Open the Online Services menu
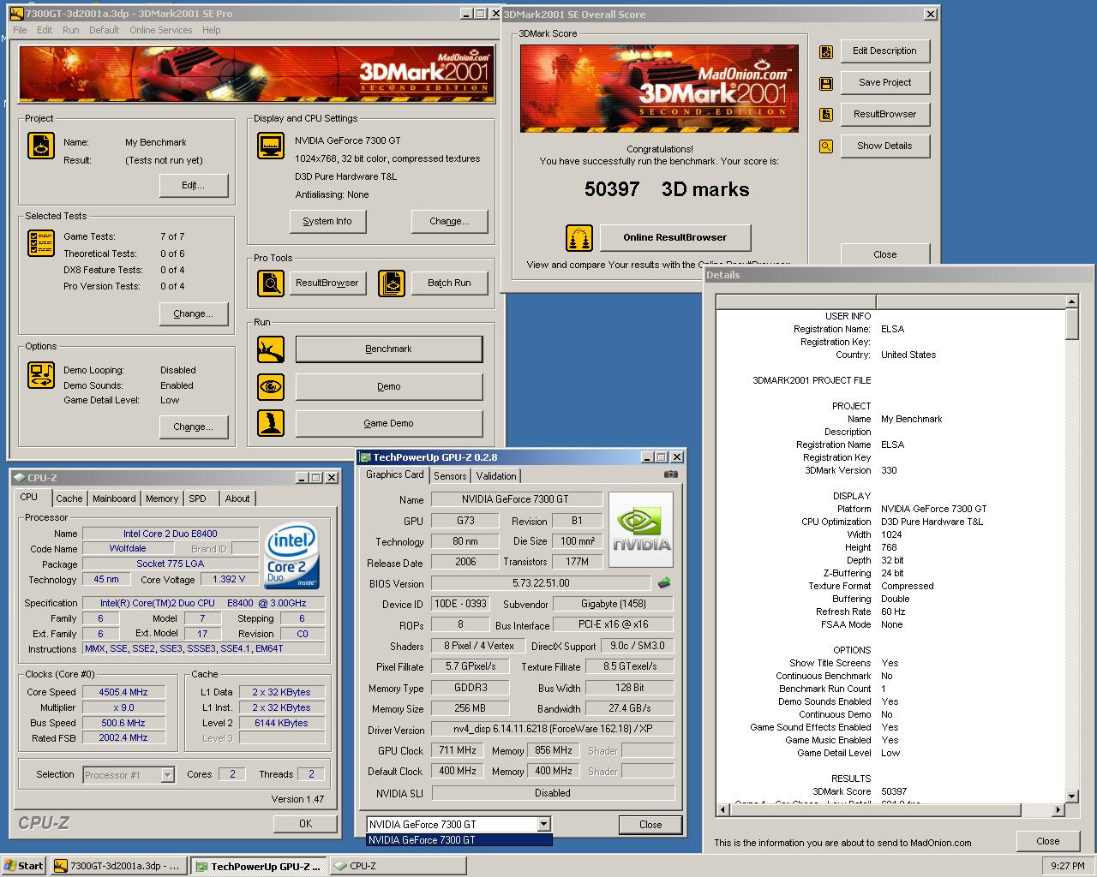1097x877 pixels. [161, 30]
